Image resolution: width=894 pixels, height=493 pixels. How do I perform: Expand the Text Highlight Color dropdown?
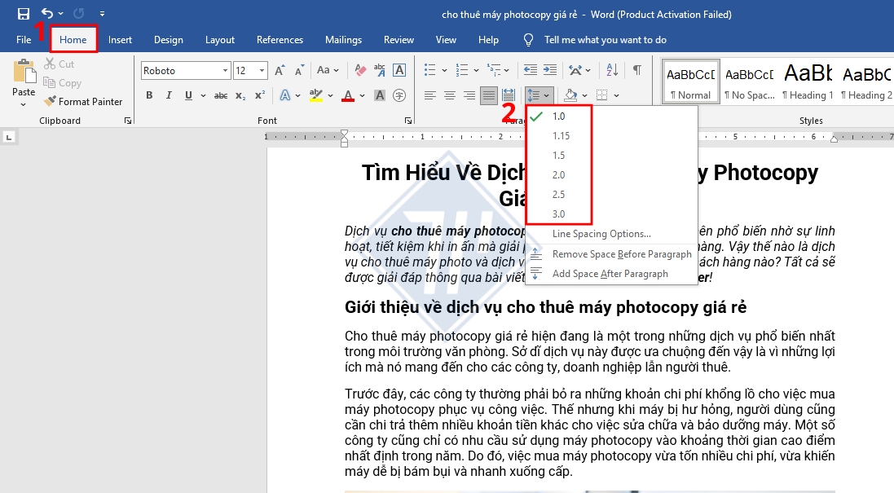329,95
